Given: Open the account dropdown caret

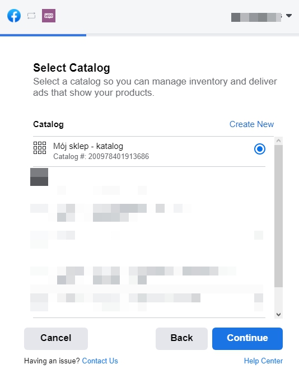Looking at the screenshot, I should click(x=289, y=16).
